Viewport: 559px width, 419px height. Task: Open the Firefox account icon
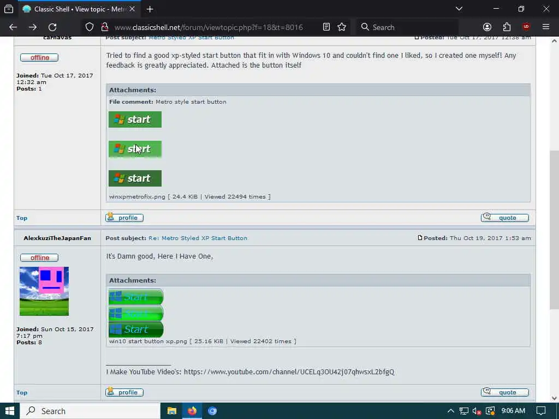(487, 27)
